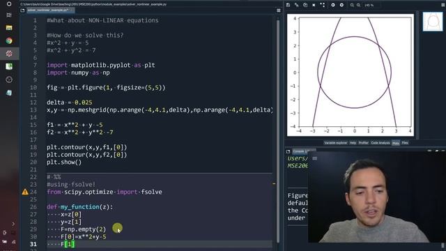The height and width of the screenshot is (251, 446).
Task: Open the editor pane options menu
Action: (279, 10)
